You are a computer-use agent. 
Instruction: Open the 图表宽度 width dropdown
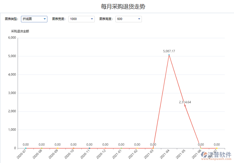point(91,19)
